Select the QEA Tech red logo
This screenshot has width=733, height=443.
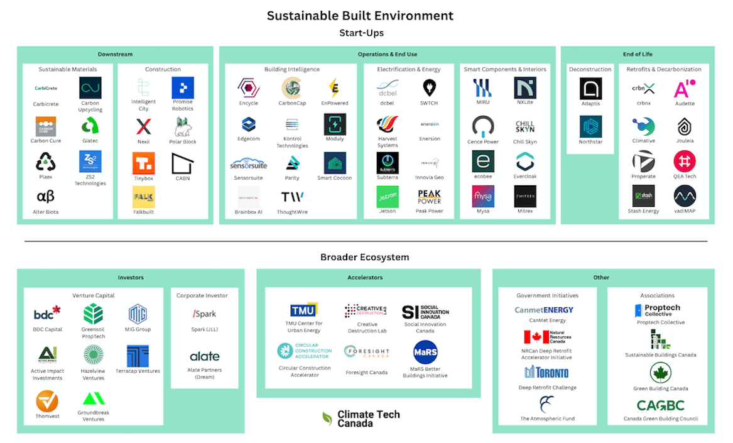[685, 161]
